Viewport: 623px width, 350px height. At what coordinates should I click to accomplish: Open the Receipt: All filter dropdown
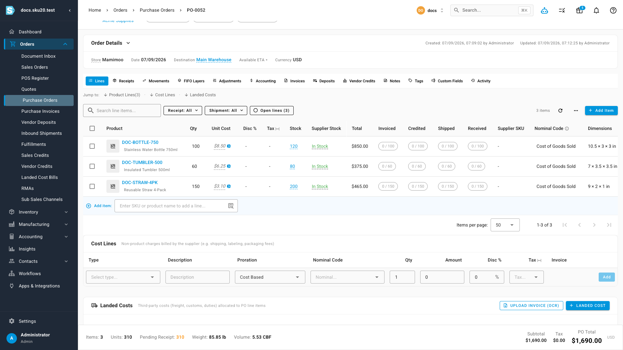(x=183, y=111)
